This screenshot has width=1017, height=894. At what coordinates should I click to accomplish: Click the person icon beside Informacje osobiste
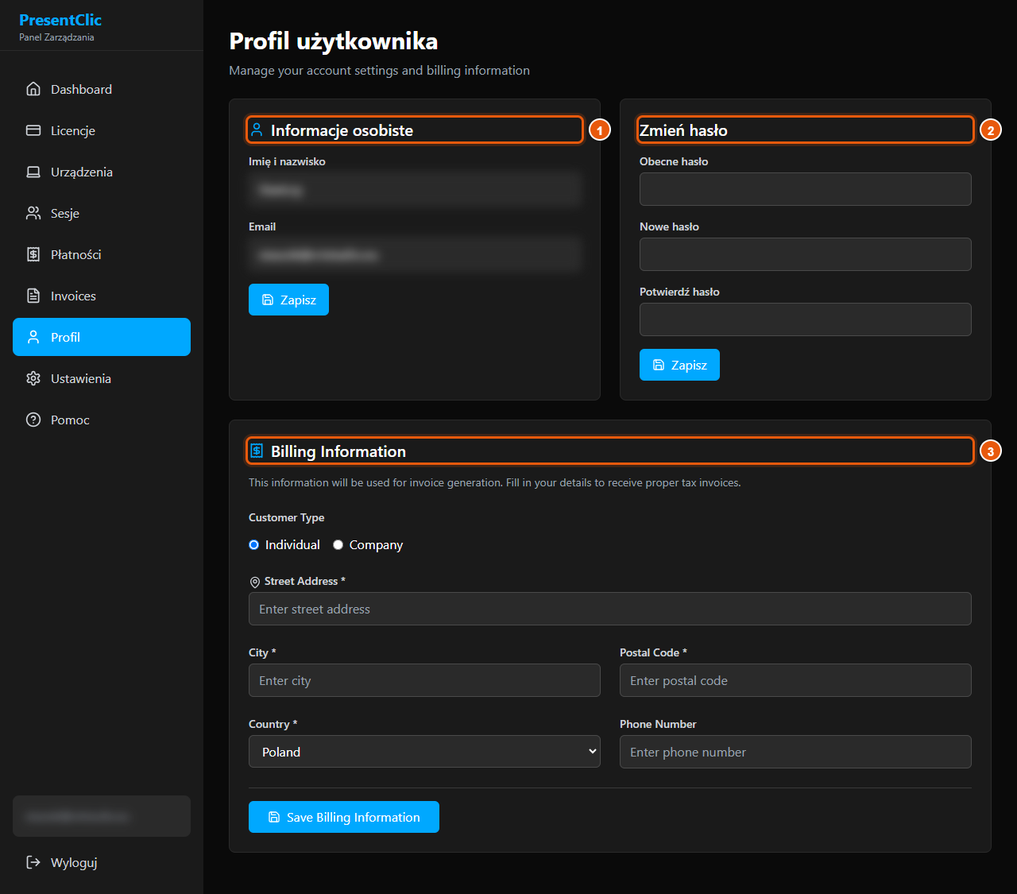point(257,130)
